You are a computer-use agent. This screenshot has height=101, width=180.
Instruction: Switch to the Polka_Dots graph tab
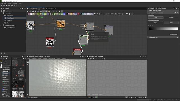[51, 9]
